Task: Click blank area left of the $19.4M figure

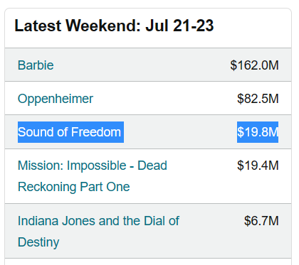Action: 201,166
